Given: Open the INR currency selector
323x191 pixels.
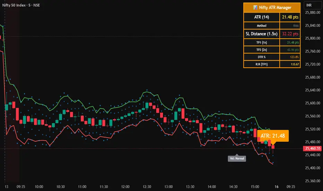Looking at the screenshot, I should click(x=313, y=5).
